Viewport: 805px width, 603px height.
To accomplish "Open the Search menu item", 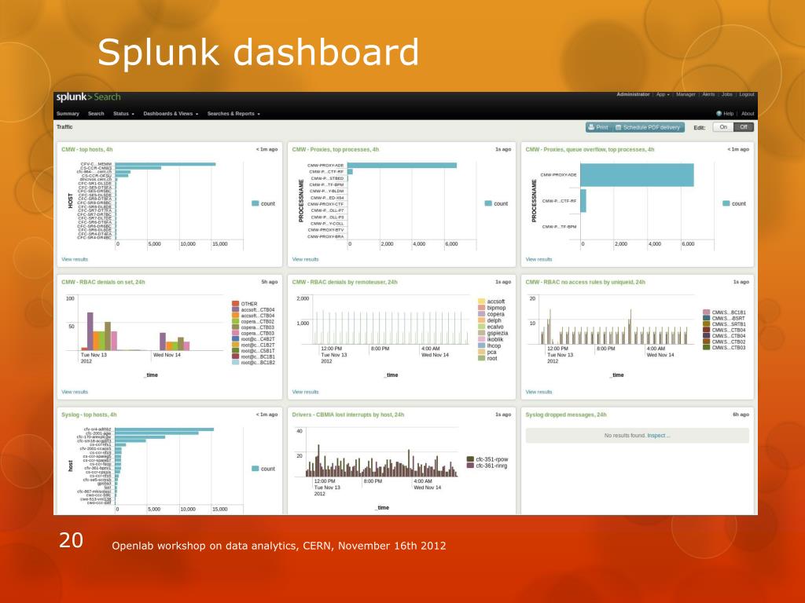I will click(96, 113).
